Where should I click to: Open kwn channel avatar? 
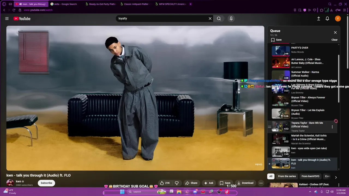[10, 183]
